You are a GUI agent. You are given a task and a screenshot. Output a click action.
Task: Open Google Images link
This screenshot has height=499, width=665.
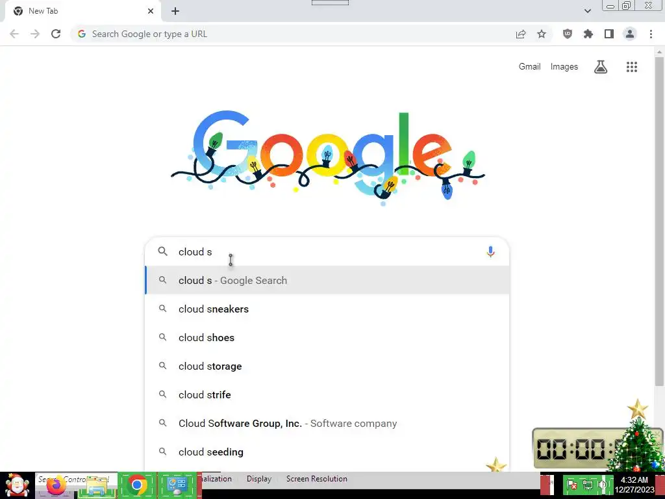(x=564, y=67)
